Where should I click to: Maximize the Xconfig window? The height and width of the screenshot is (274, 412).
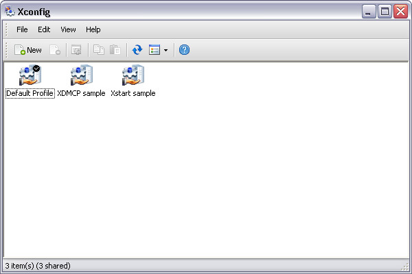click(x=385, y=11)
